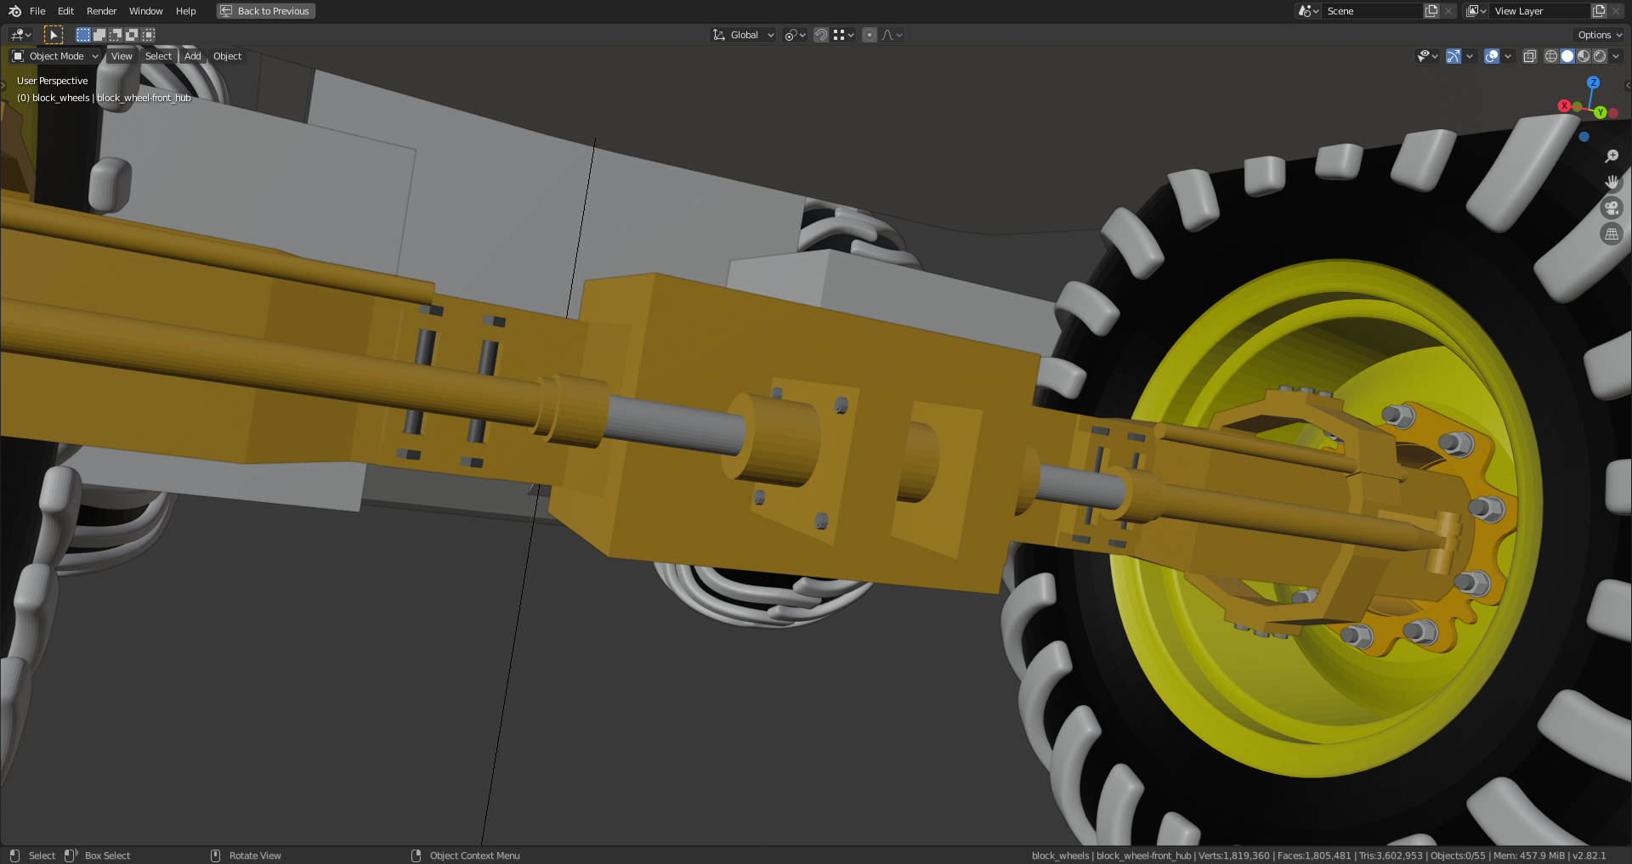This screenshot has height=864, width=1632.
Task: Open the view layer browse dropdown
Action: pyautogui.click(x=1476, y=11)
